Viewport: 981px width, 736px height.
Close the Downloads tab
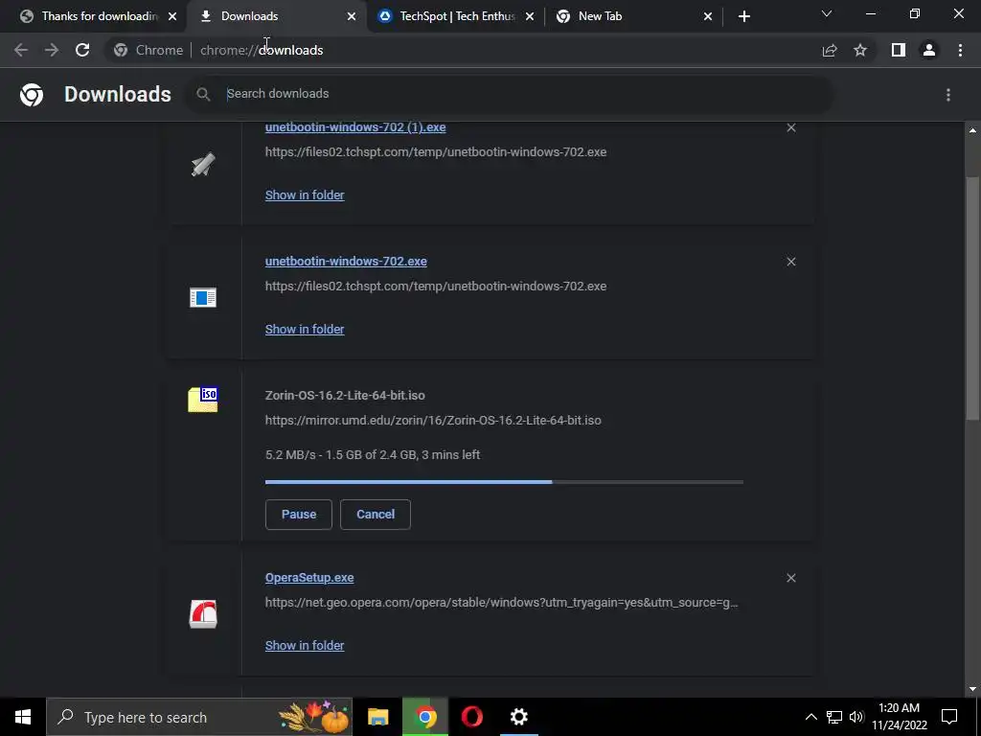click(x=351, y=16)
